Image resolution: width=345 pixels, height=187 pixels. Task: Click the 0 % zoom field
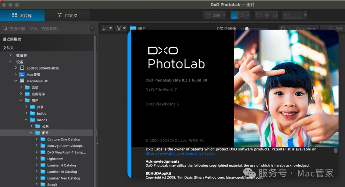click(293, 15)
